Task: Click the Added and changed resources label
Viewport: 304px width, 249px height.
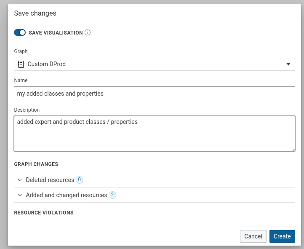Action: [66, 195]
